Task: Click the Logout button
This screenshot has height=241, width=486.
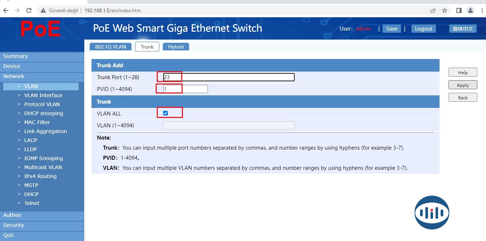Action: point(423,29)
